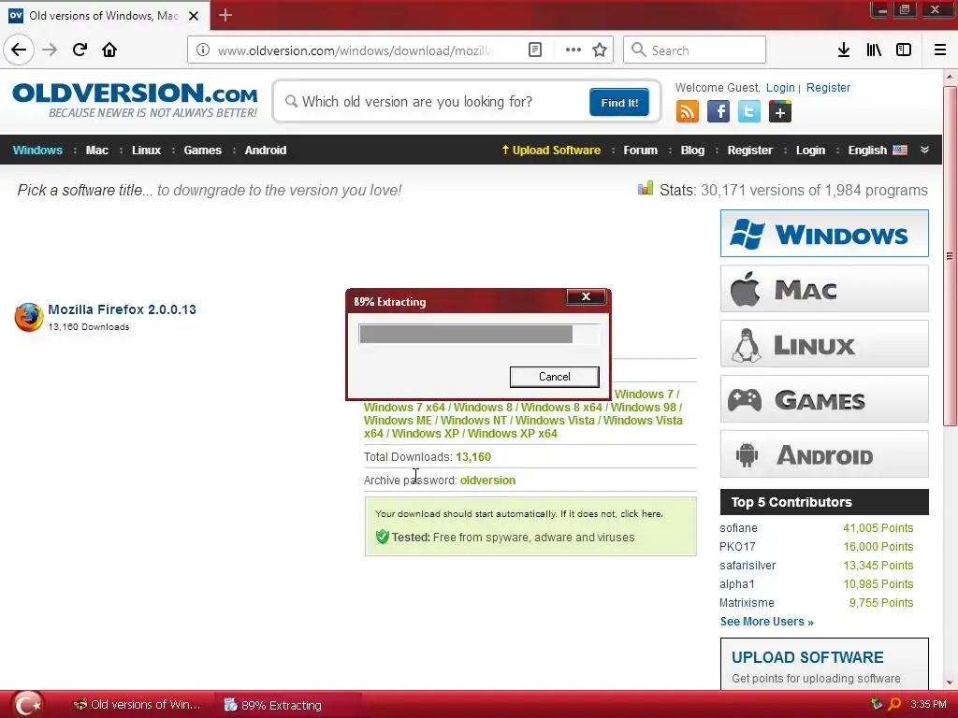958x718 pixels.
Task: Bookmark this page with the star icon
Action: point(600,50)
